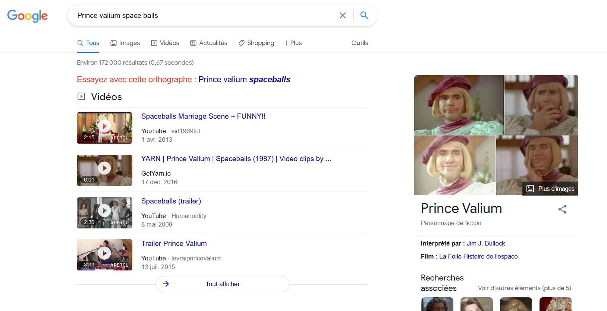Play the Spaceballs Marriage Scene video thumbnail
The height and width of the screenshot is (311, 607).
(104, 128)
